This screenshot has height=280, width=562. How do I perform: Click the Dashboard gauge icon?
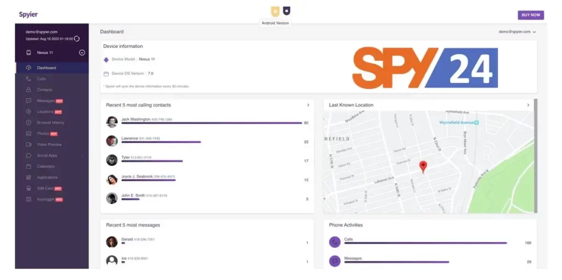click(x=29, y=68)
